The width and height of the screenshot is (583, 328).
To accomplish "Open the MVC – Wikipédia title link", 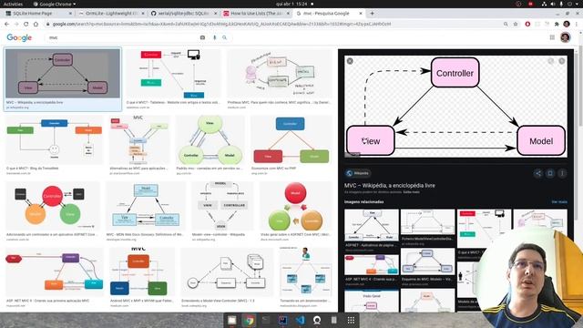I will pyautogui.click(x=389, y=185).
